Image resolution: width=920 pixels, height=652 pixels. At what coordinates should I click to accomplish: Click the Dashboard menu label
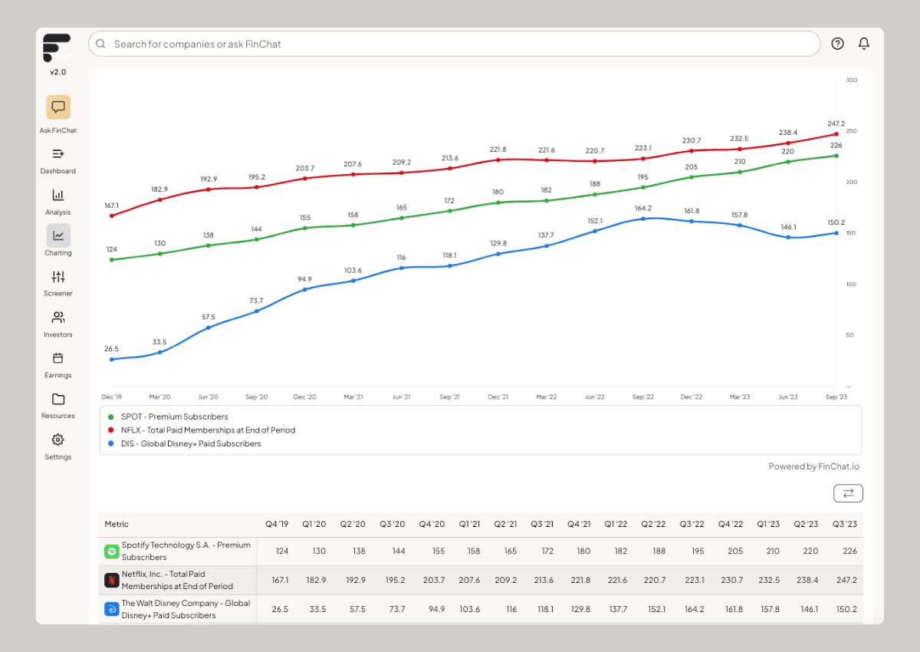pos(58,171)
